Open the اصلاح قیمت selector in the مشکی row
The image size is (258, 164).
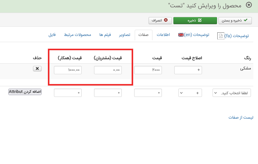(x=188, y=70)
